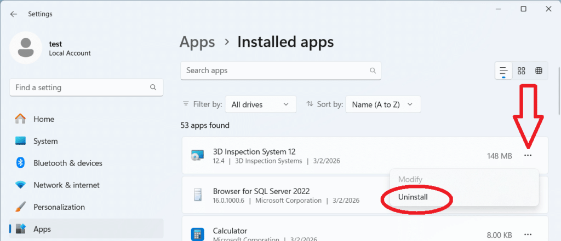561x241 pixels.
Task: Switch to grid view layout
Action: [521, 70]
